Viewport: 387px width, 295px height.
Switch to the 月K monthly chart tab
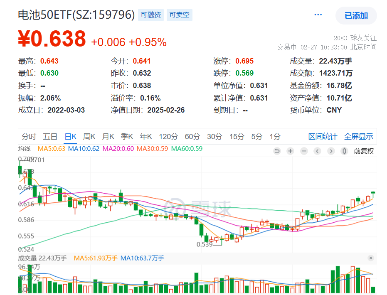(x=108, y=136)
